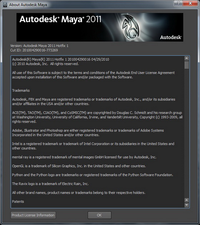Screen dimensions: 200x225
Task: Click the mental ray trademark line
Action: (84, 157)
